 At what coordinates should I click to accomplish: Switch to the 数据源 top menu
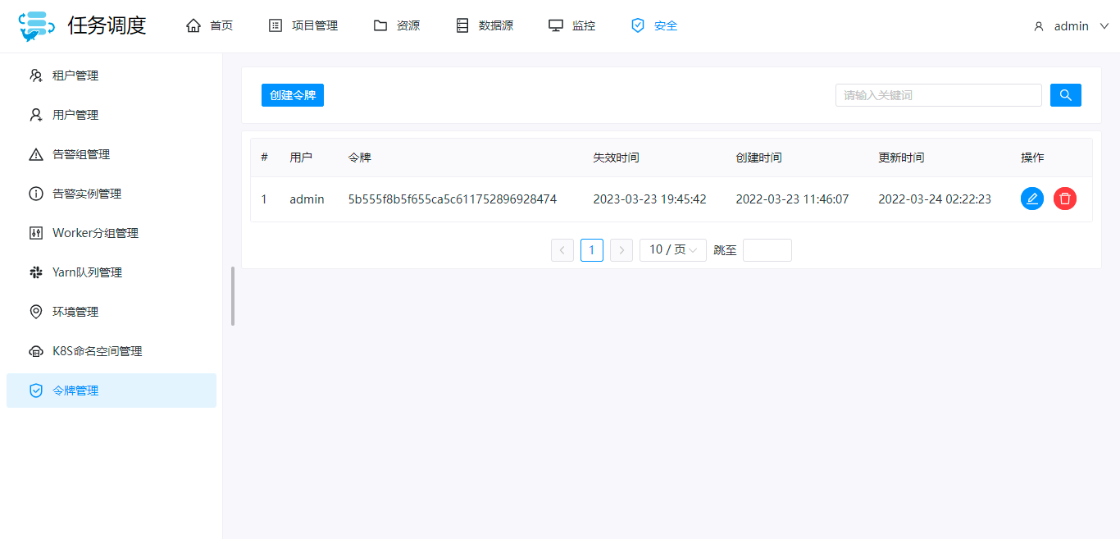pos(485,26)
